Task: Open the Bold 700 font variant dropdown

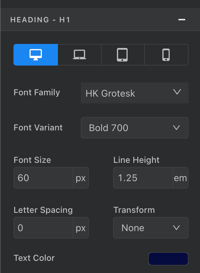Action: click(134, 128)
